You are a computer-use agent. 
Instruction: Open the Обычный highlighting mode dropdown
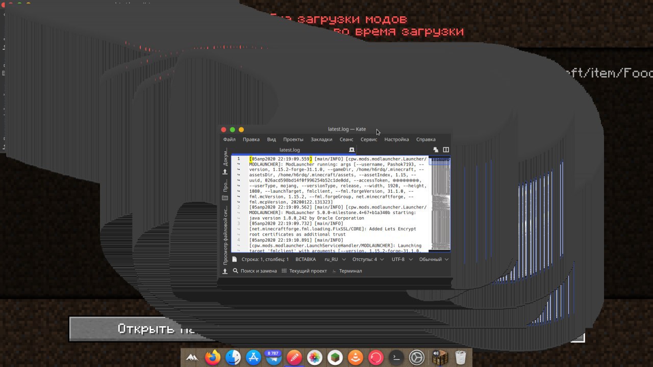434,259
